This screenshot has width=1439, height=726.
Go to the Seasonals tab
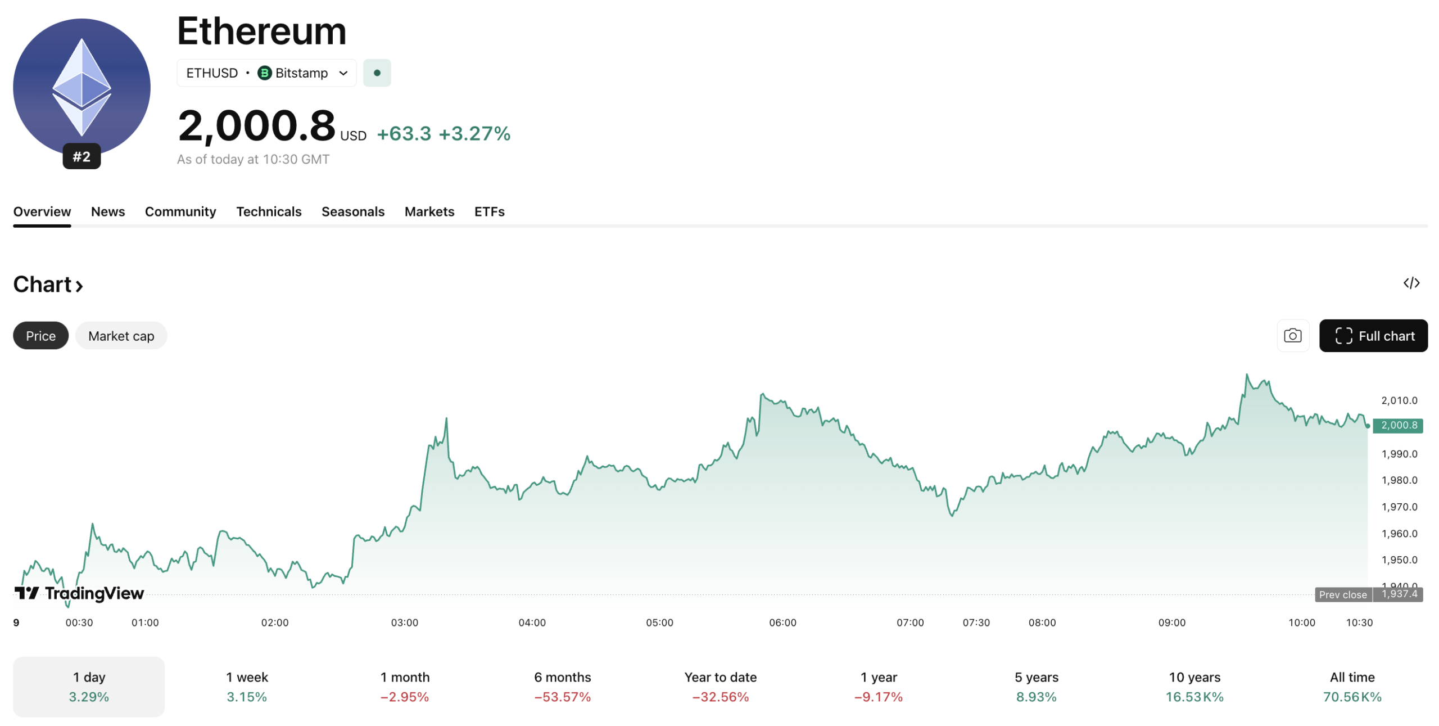coord(353,211)
